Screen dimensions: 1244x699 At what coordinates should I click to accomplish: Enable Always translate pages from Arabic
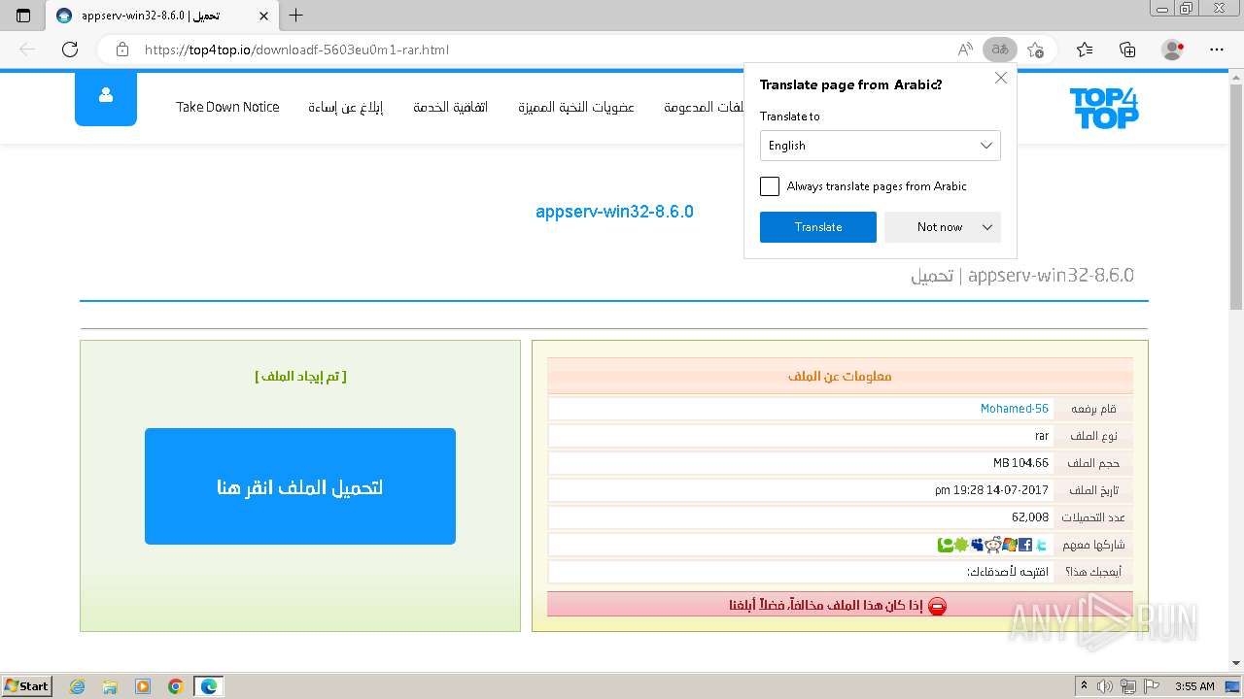[x=770, y=186]
